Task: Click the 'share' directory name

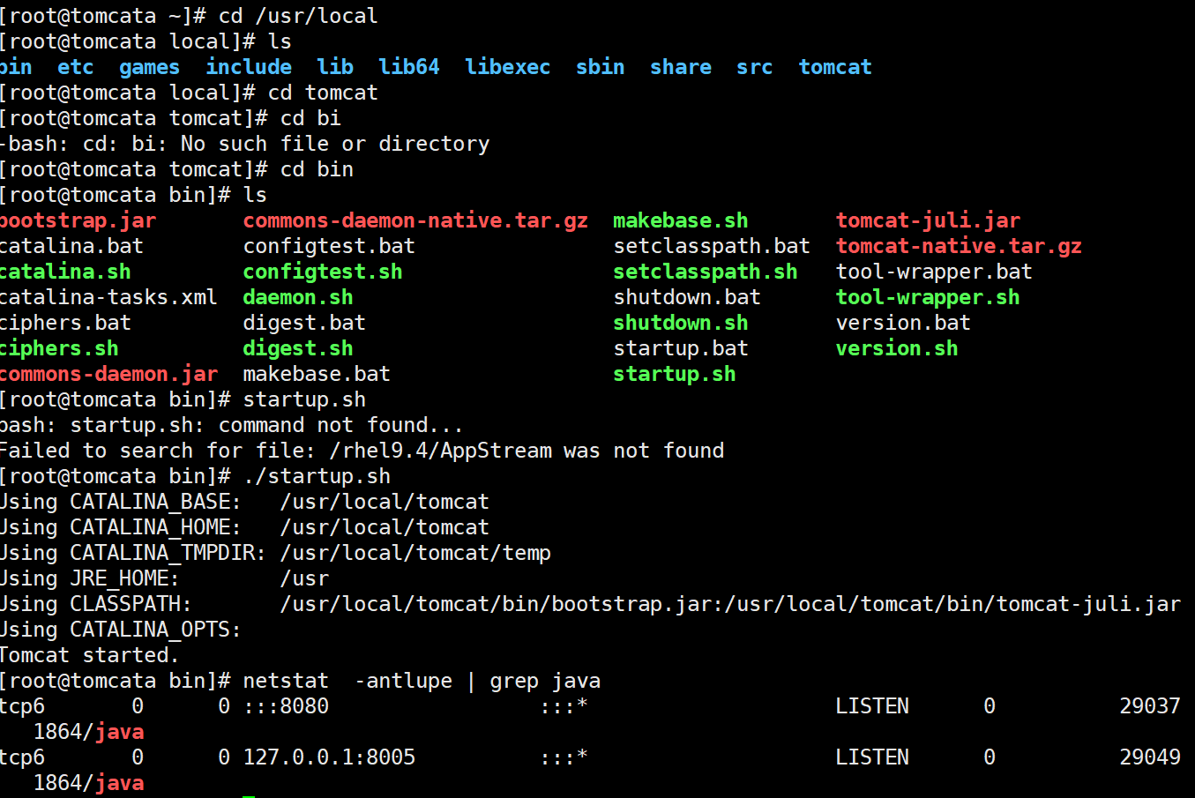Action: click(x=680, y=67)
